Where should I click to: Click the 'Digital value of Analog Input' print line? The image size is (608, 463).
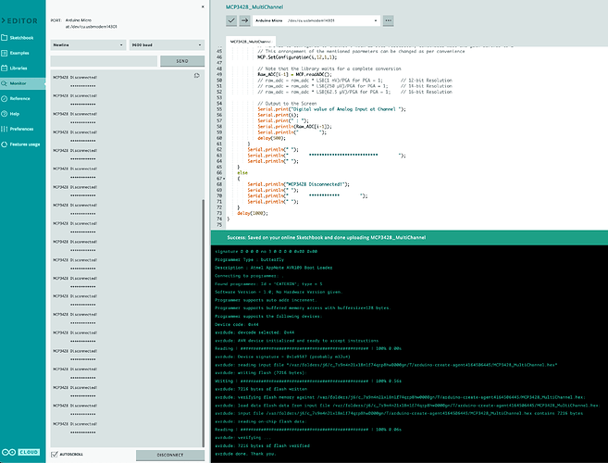(331, 109)
